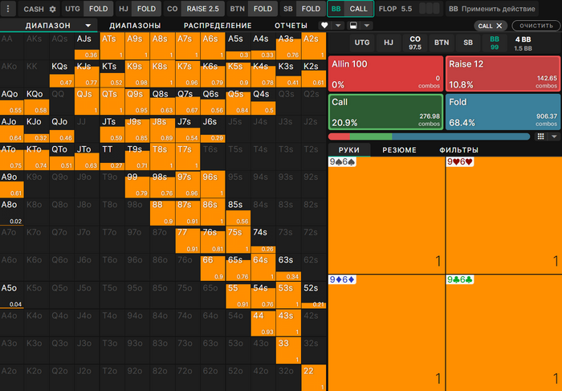Select 9♦6♦ combo card
562x391 pixels.
[x=386, y=332]
